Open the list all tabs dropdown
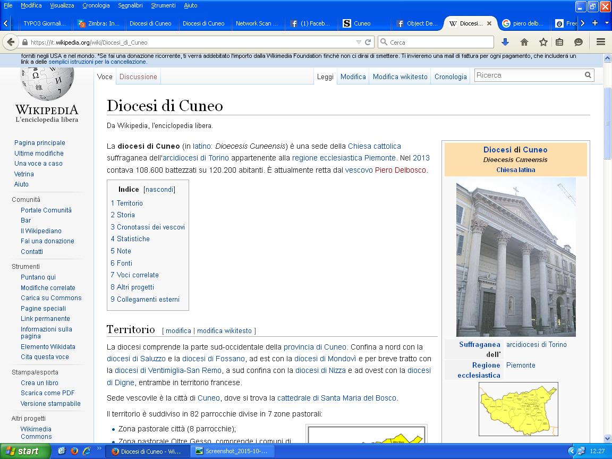The height and width of the screenshot is (459, 612). [607, 23]
